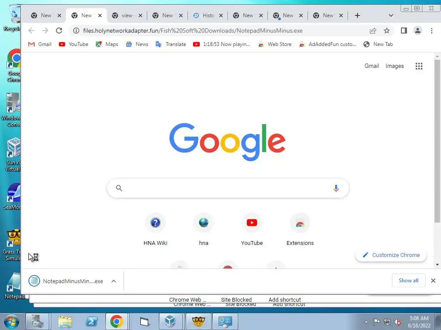Focus the Google search box

(x=228, y=188)
